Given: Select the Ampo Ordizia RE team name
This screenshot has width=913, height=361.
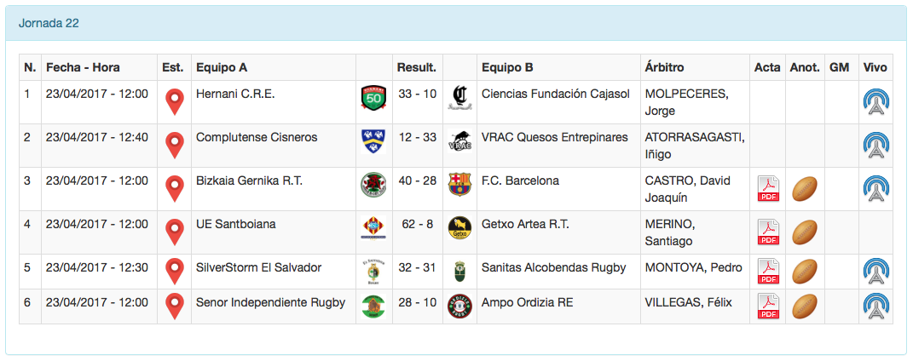Looking at the screenshot, I should (x=527, y=302).
